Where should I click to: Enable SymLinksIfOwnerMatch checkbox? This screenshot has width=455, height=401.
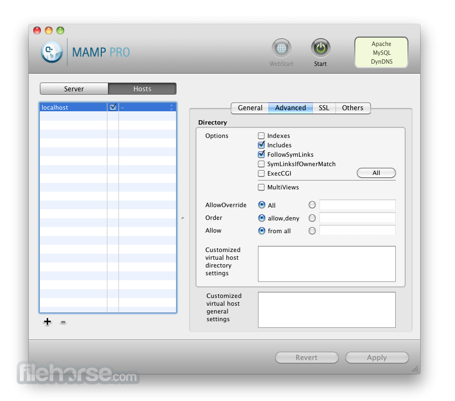pos(261,164)
